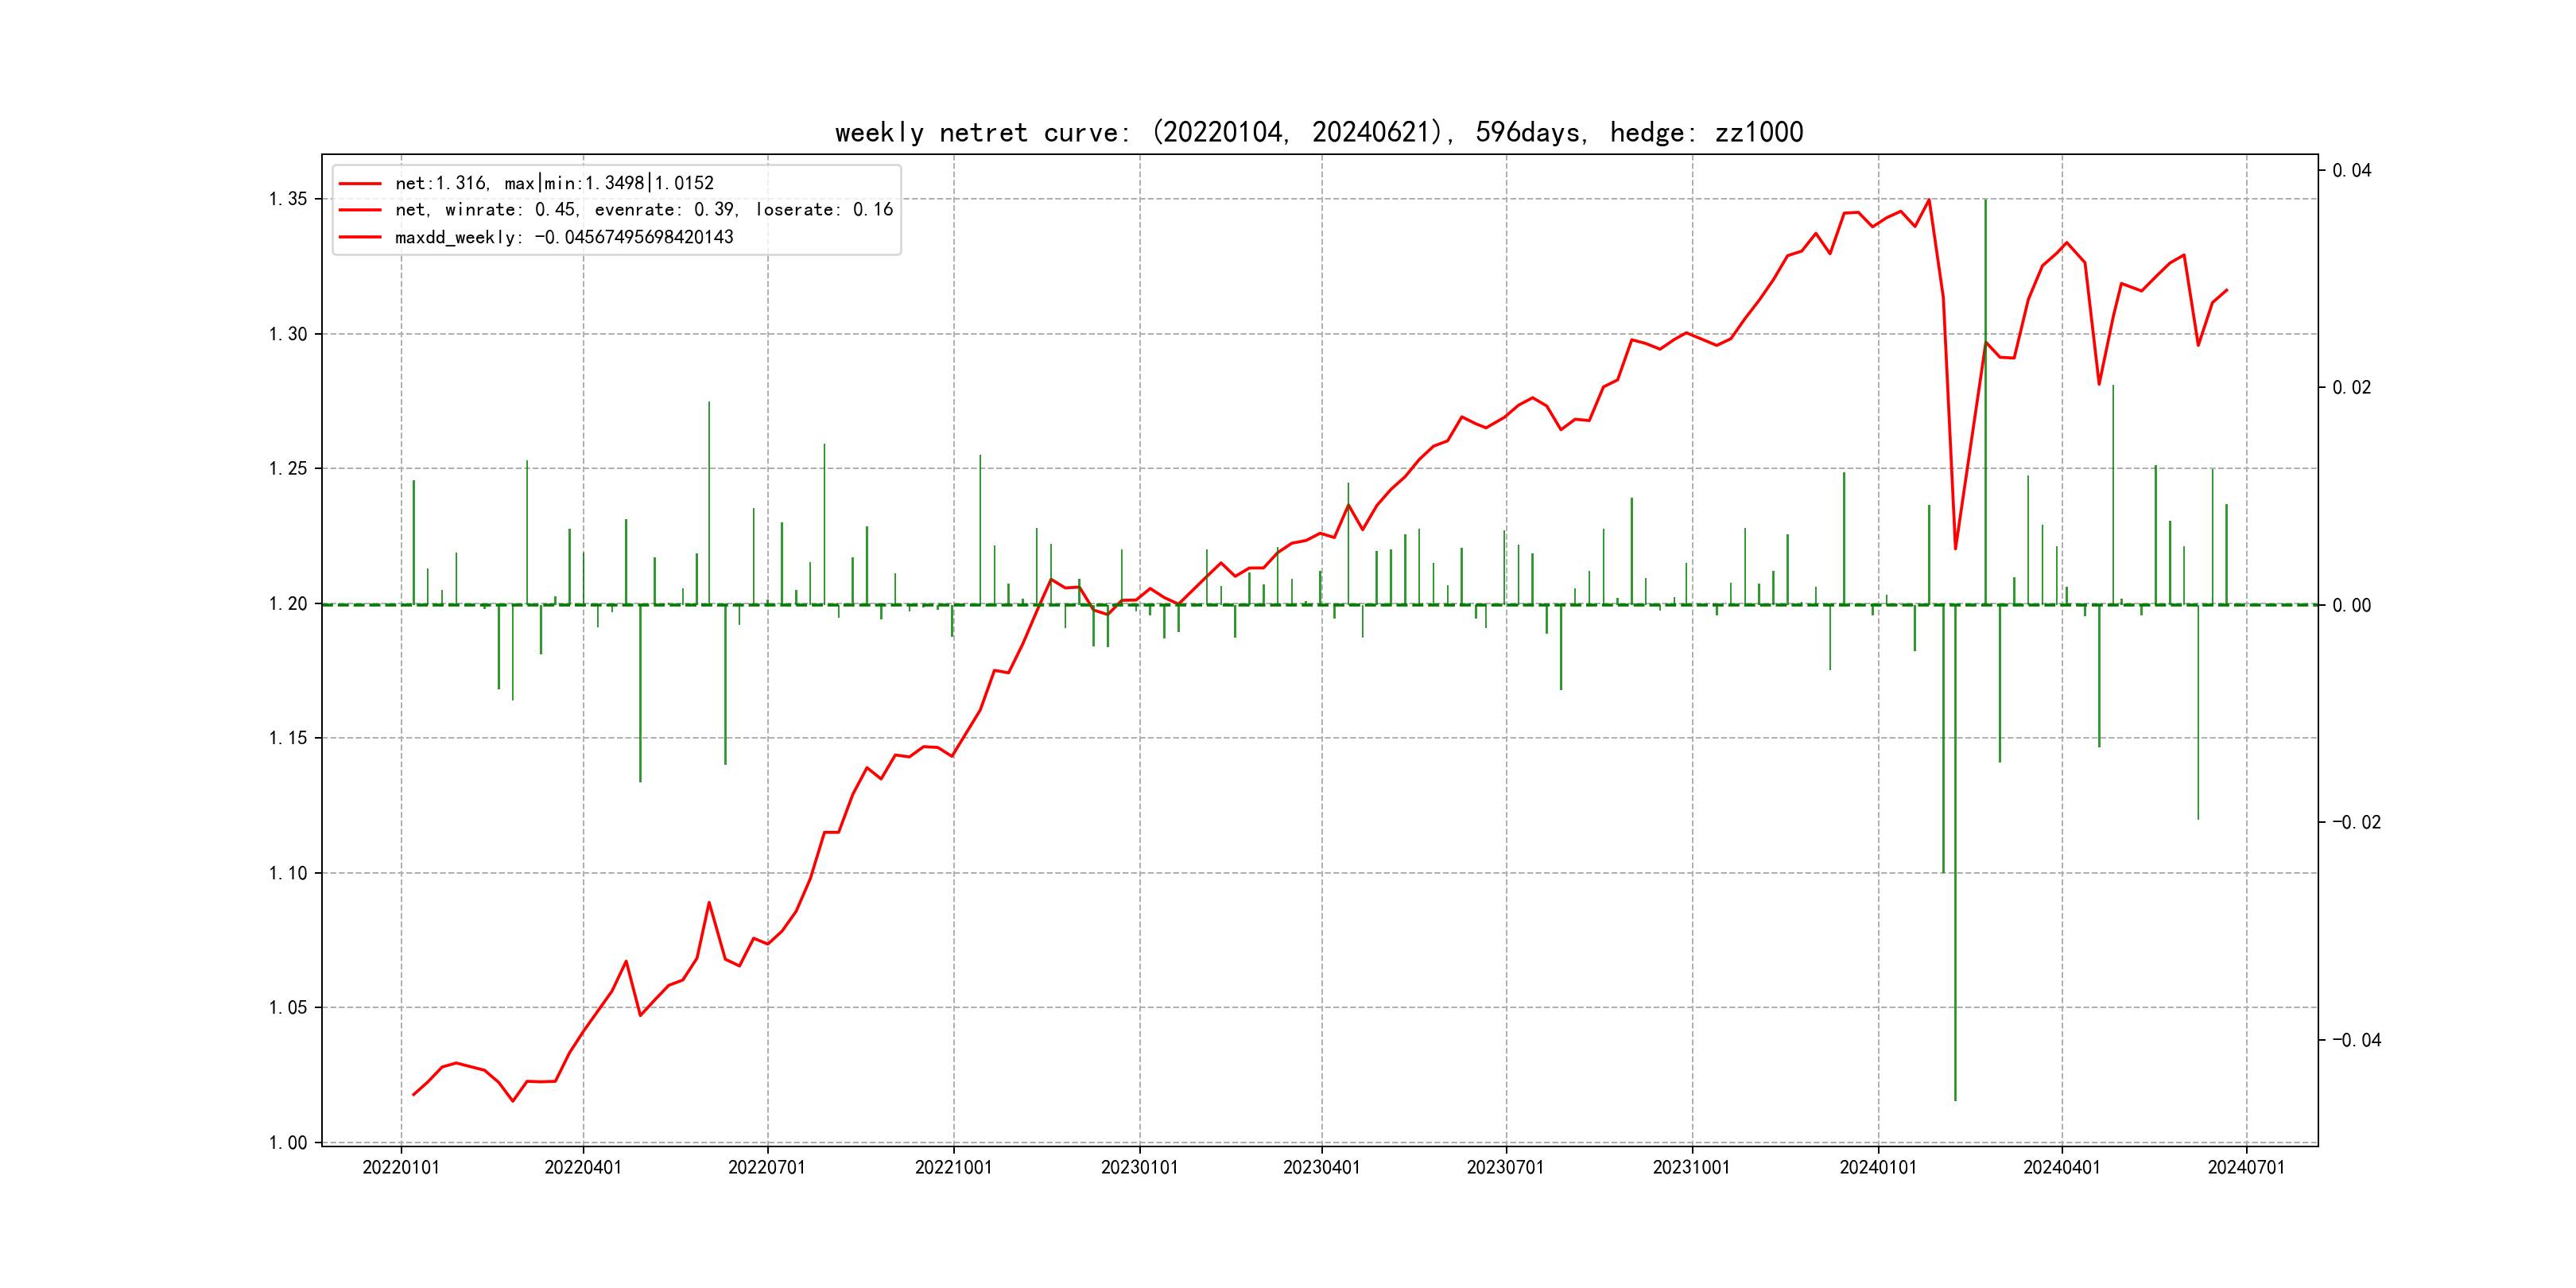This screenshot has height=1288, width=2576.
Task: Click the 1.35 left y-axis label
Action: tap(288, 199)
